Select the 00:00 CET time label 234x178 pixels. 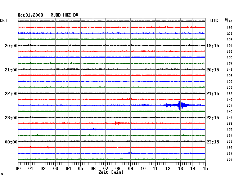[11, 142]
